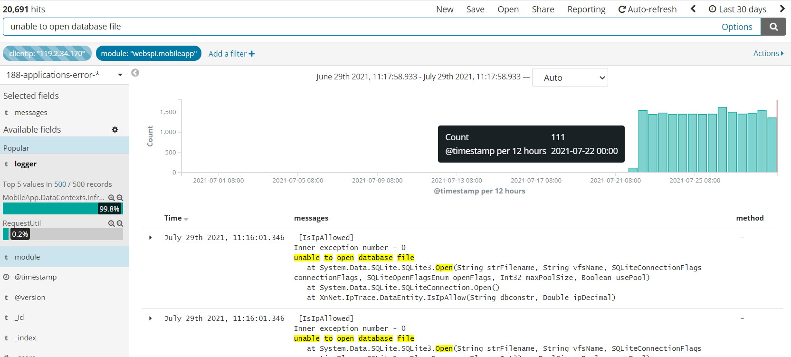Click the search magnifier button

[x=773, y=27]
